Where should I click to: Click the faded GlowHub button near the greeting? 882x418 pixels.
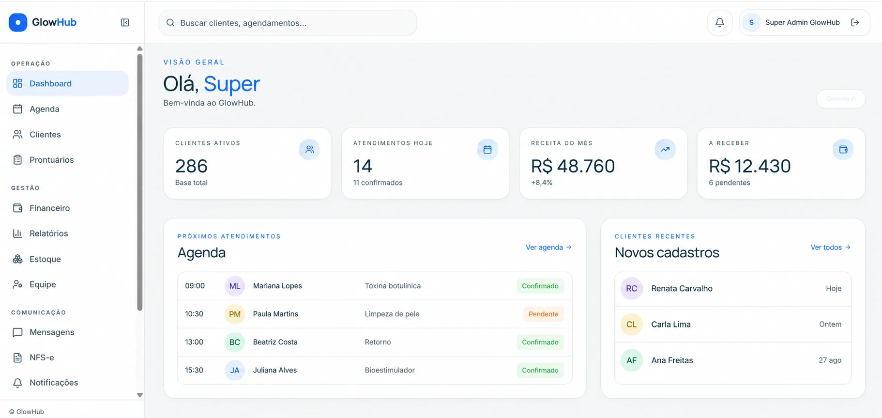pos(841,99)
